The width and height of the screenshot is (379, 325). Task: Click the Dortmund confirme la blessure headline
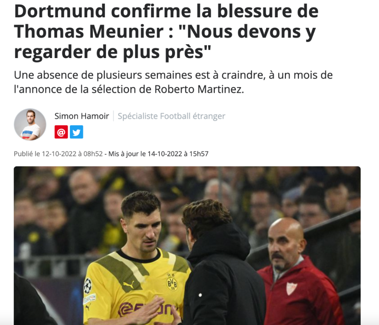166,31
